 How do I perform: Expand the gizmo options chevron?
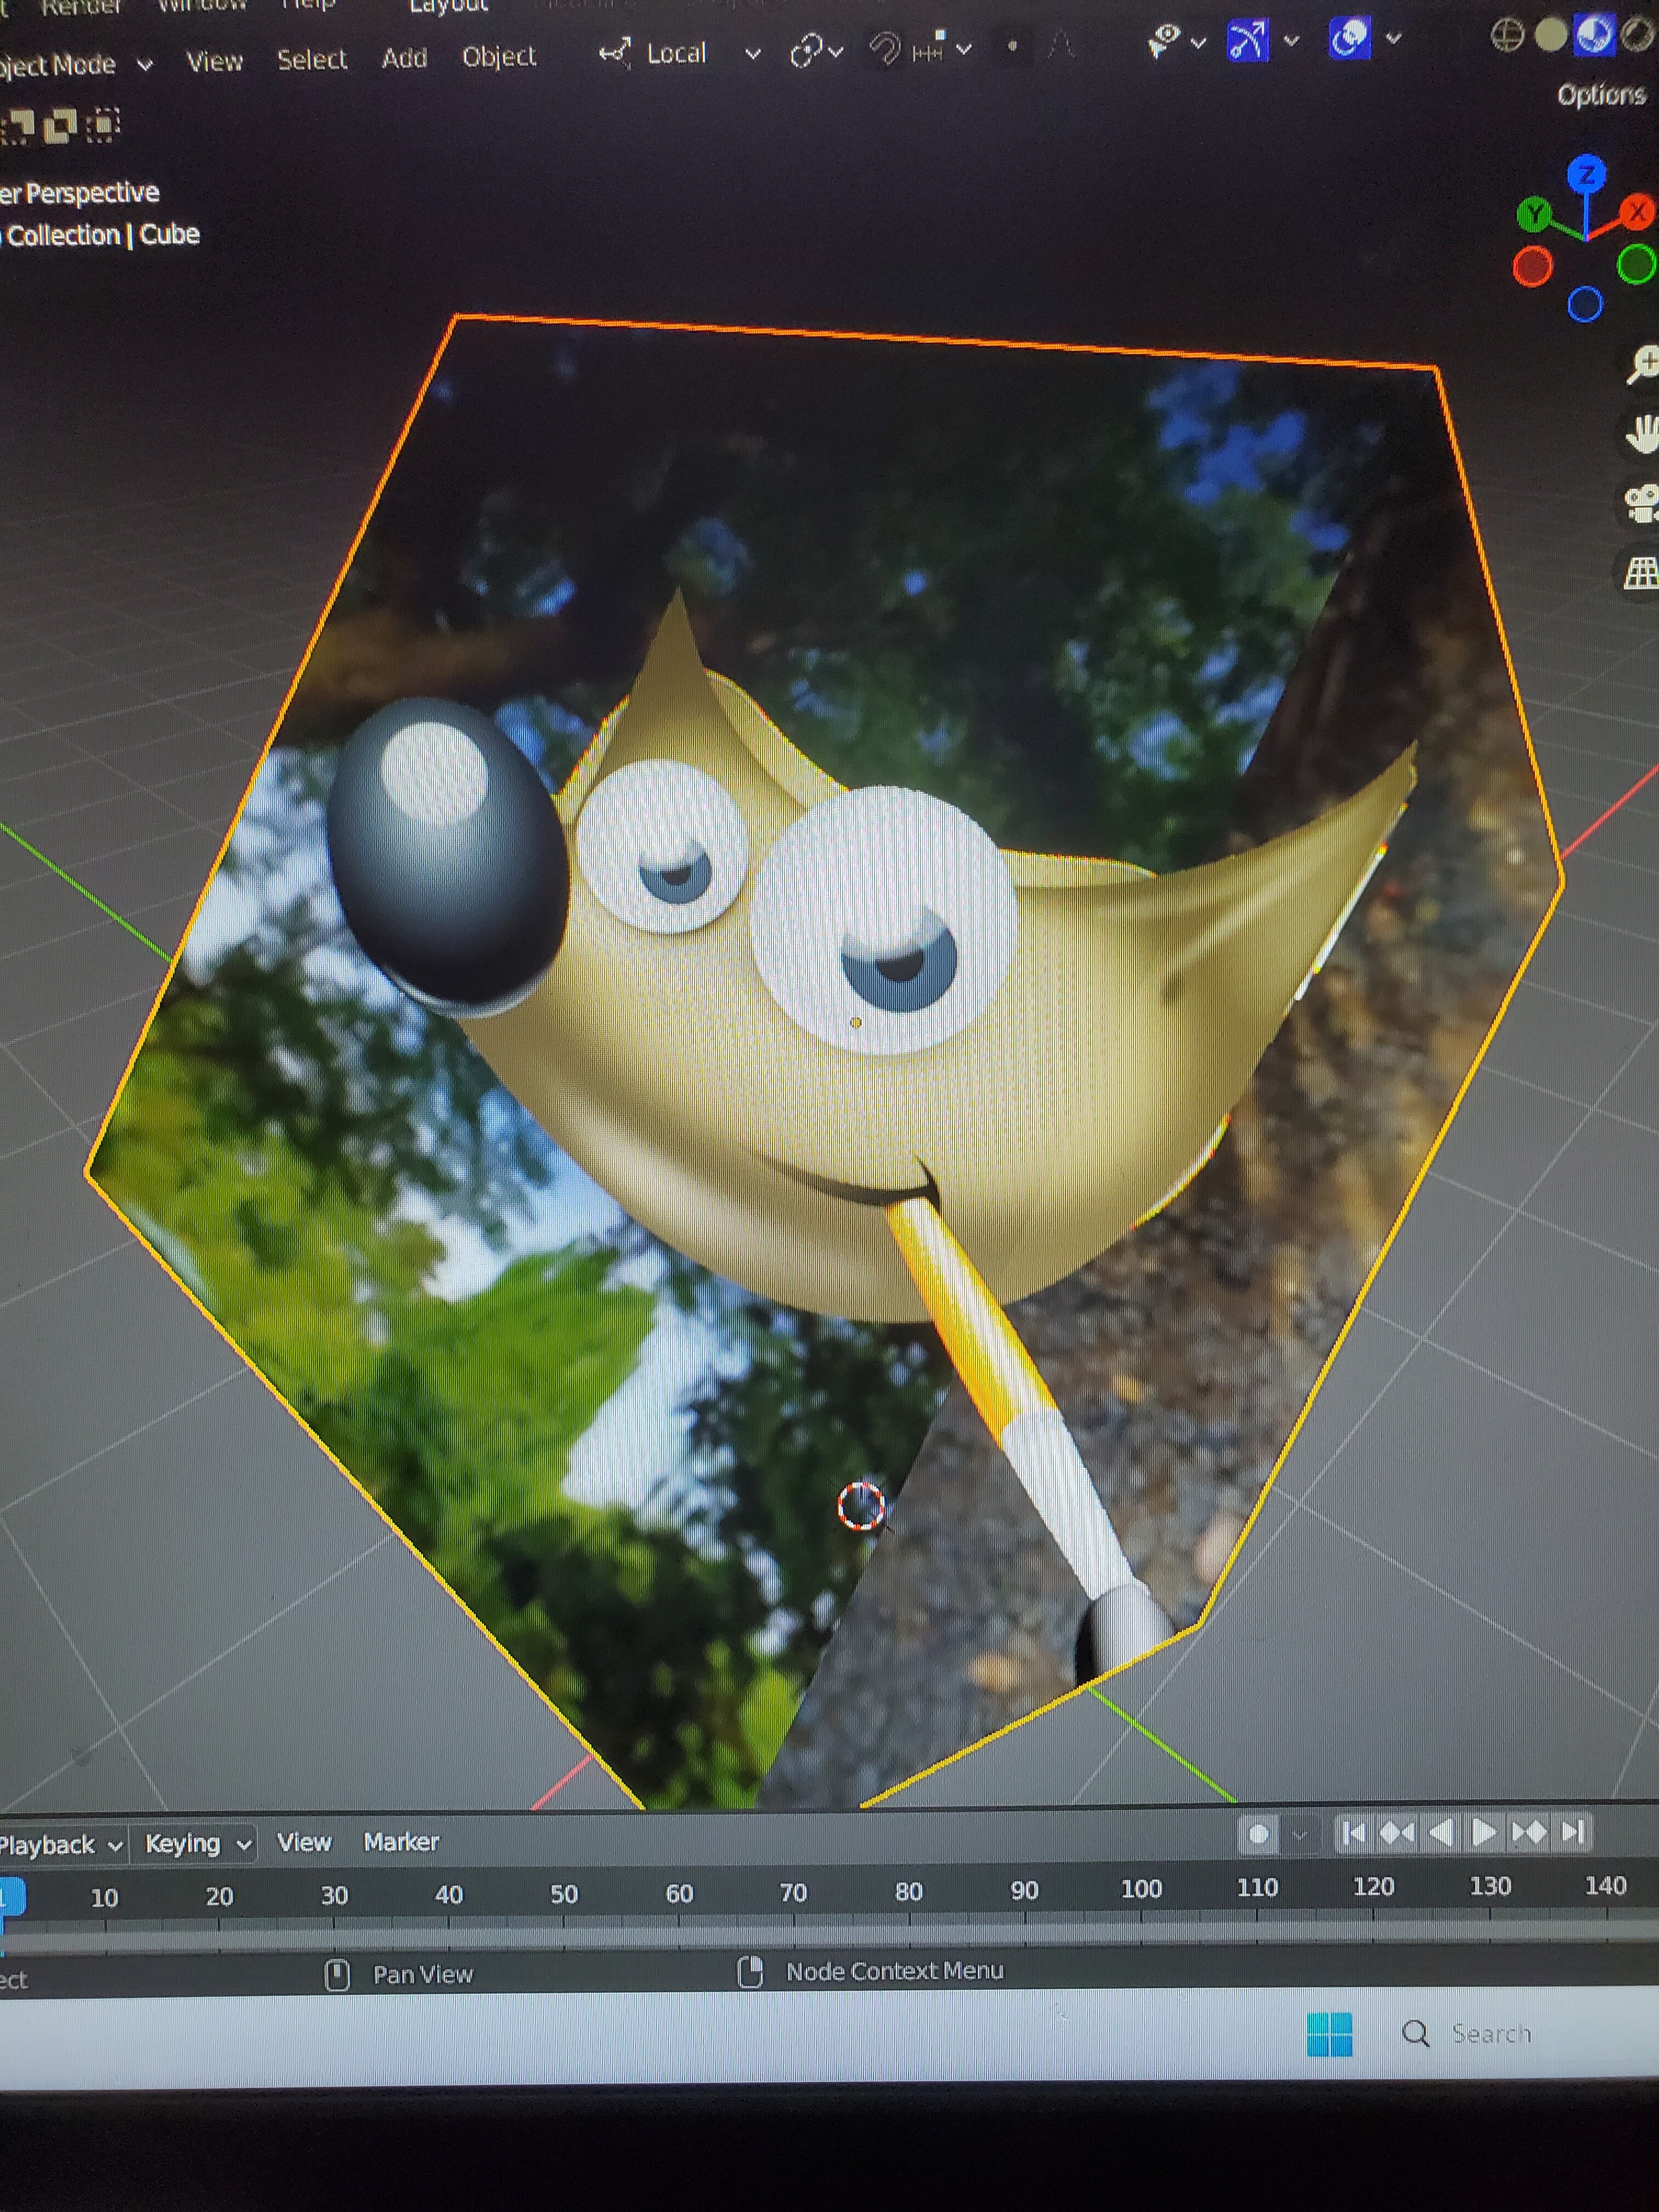(x=1291, y=41)
